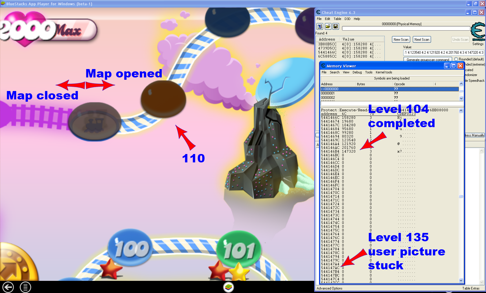Click the dark train station map node
This screenshot has width=486, height=293.
pyautogui.click(x=95, y=121)
